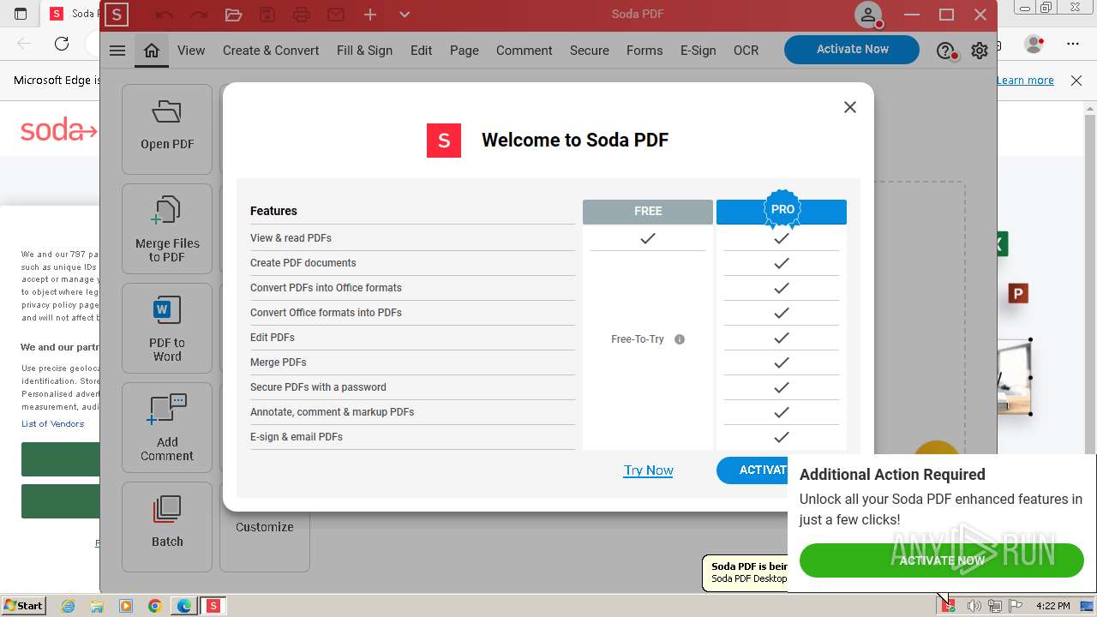
Task: Open the Page tab
Action: 465,51
